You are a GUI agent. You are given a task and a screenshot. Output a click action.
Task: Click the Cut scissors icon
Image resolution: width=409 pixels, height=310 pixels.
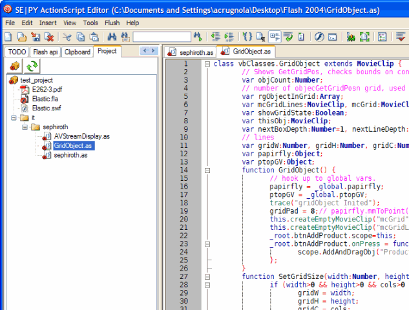click(x=67, y=37)
